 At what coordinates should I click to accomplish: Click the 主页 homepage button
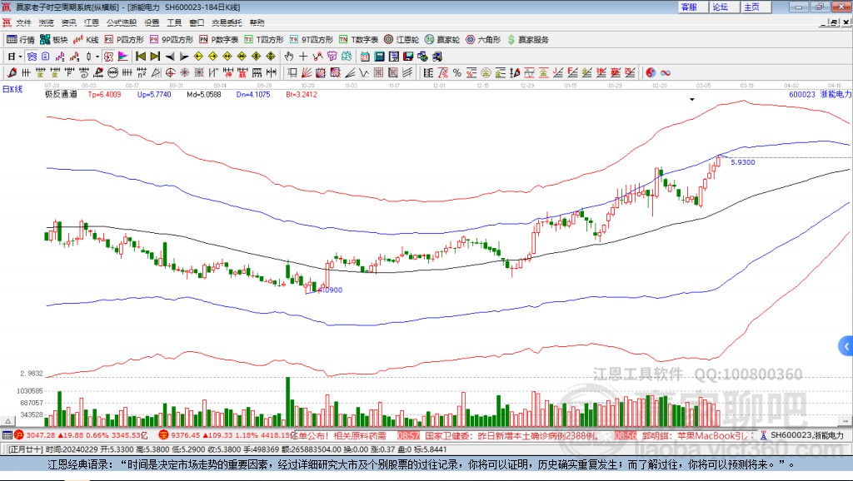click(751, 7)
